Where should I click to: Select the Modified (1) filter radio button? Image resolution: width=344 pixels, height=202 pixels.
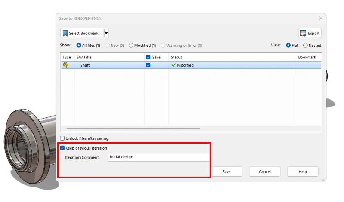[131, 46]
